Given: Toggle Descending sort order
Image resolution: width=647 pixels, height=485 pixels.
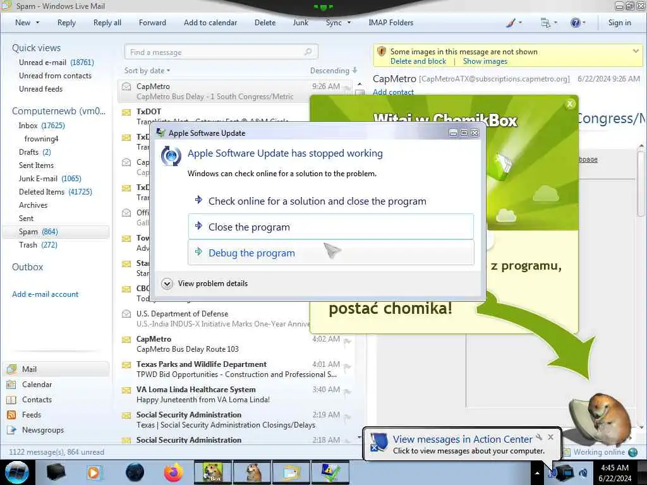Looking at the screenshot, I should 334,71.
